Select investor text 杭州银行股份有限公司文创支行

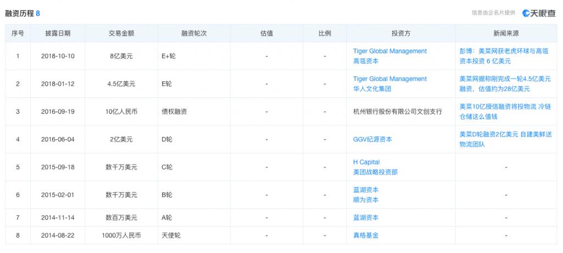398,112
